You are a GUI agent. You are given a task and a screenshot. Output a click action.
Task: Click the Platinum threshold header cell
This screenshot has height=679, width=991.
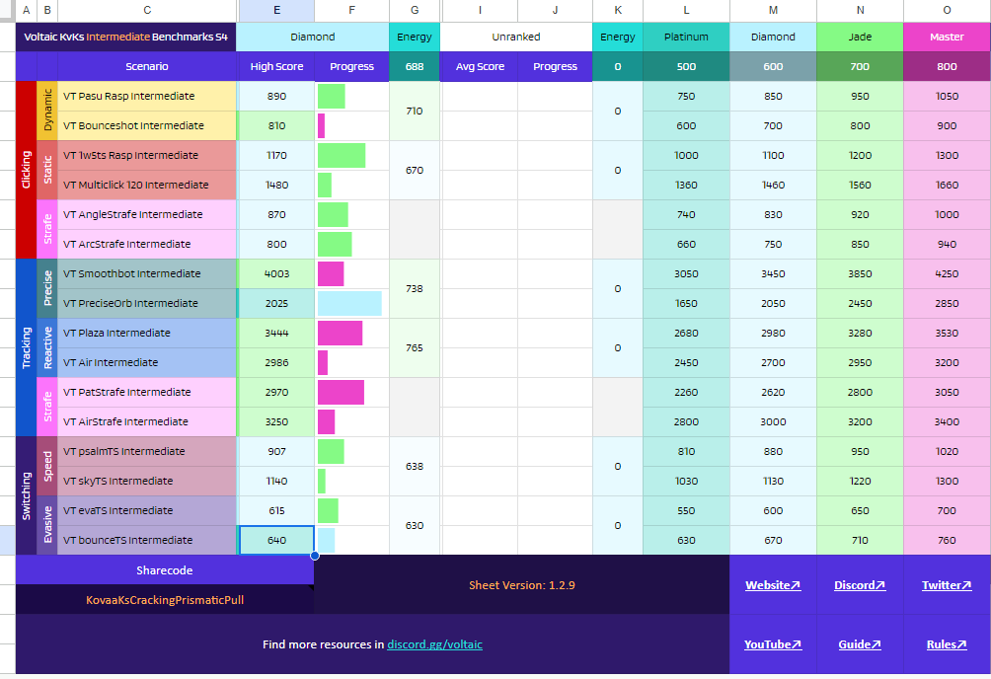point(686,37)
